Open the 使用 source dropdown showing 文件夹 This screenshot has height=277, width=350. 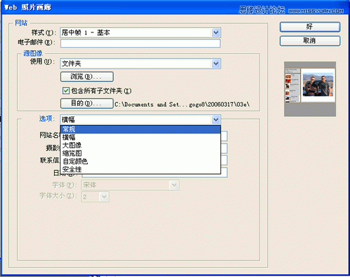pyautogui.click(x=141, y=64)
